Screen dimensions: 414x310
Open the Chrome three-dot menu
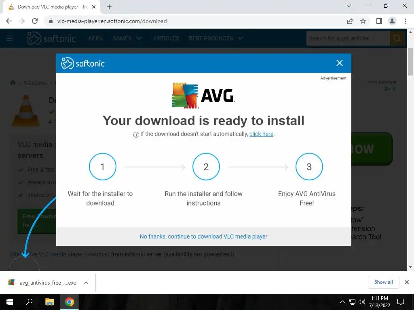[x=405, y=21]
